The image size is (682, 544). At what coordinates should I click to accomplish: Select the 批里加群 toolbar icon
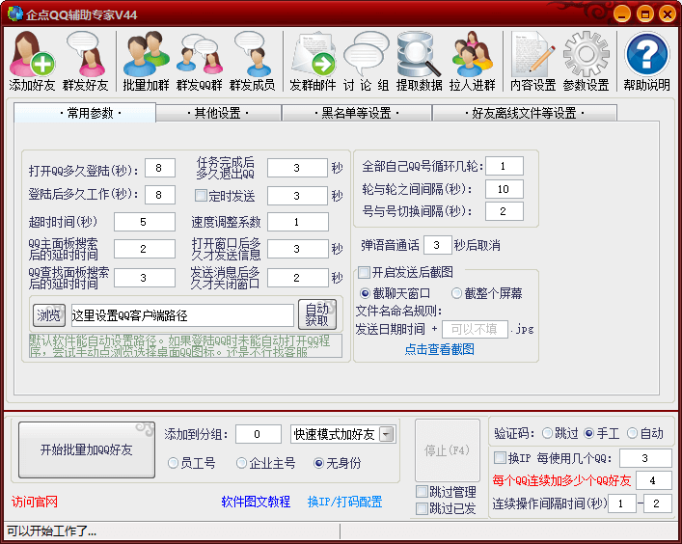click(x=147, y=61)
